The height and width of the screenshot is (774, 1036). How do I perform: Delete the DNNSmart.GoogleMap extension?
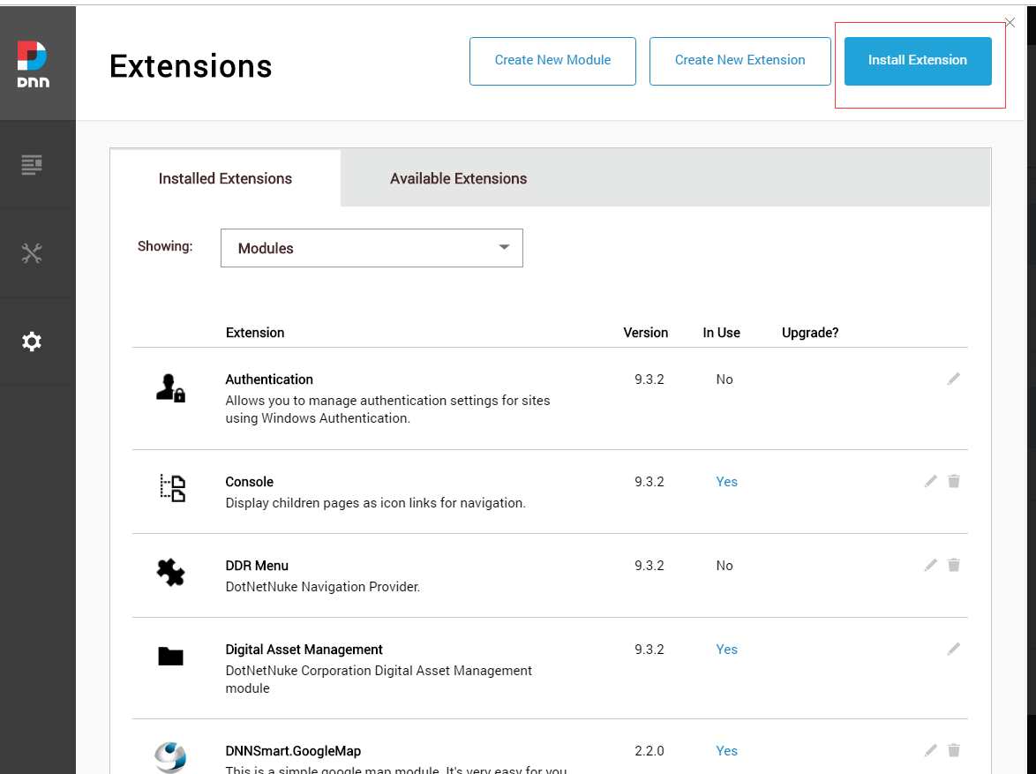[953, 750]
